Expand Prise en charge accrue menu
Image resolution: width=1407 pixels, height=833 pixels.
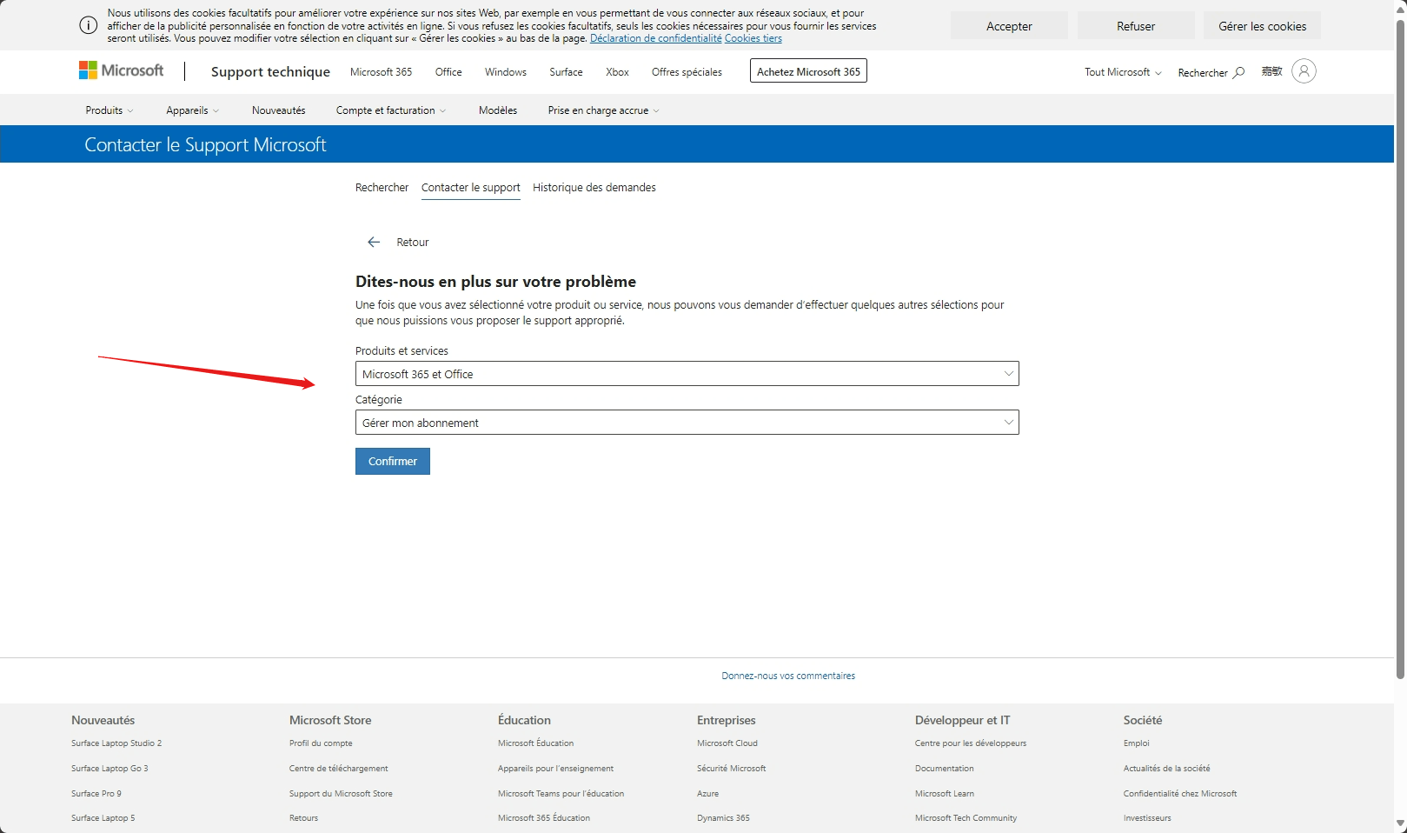tap(603, 110)
